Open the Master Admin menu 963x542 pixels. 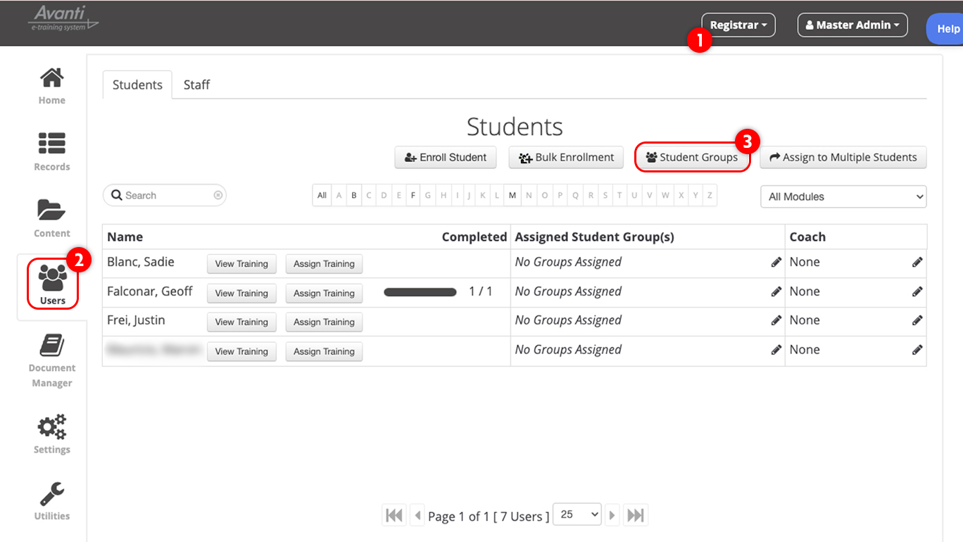[x=852, y=25]
